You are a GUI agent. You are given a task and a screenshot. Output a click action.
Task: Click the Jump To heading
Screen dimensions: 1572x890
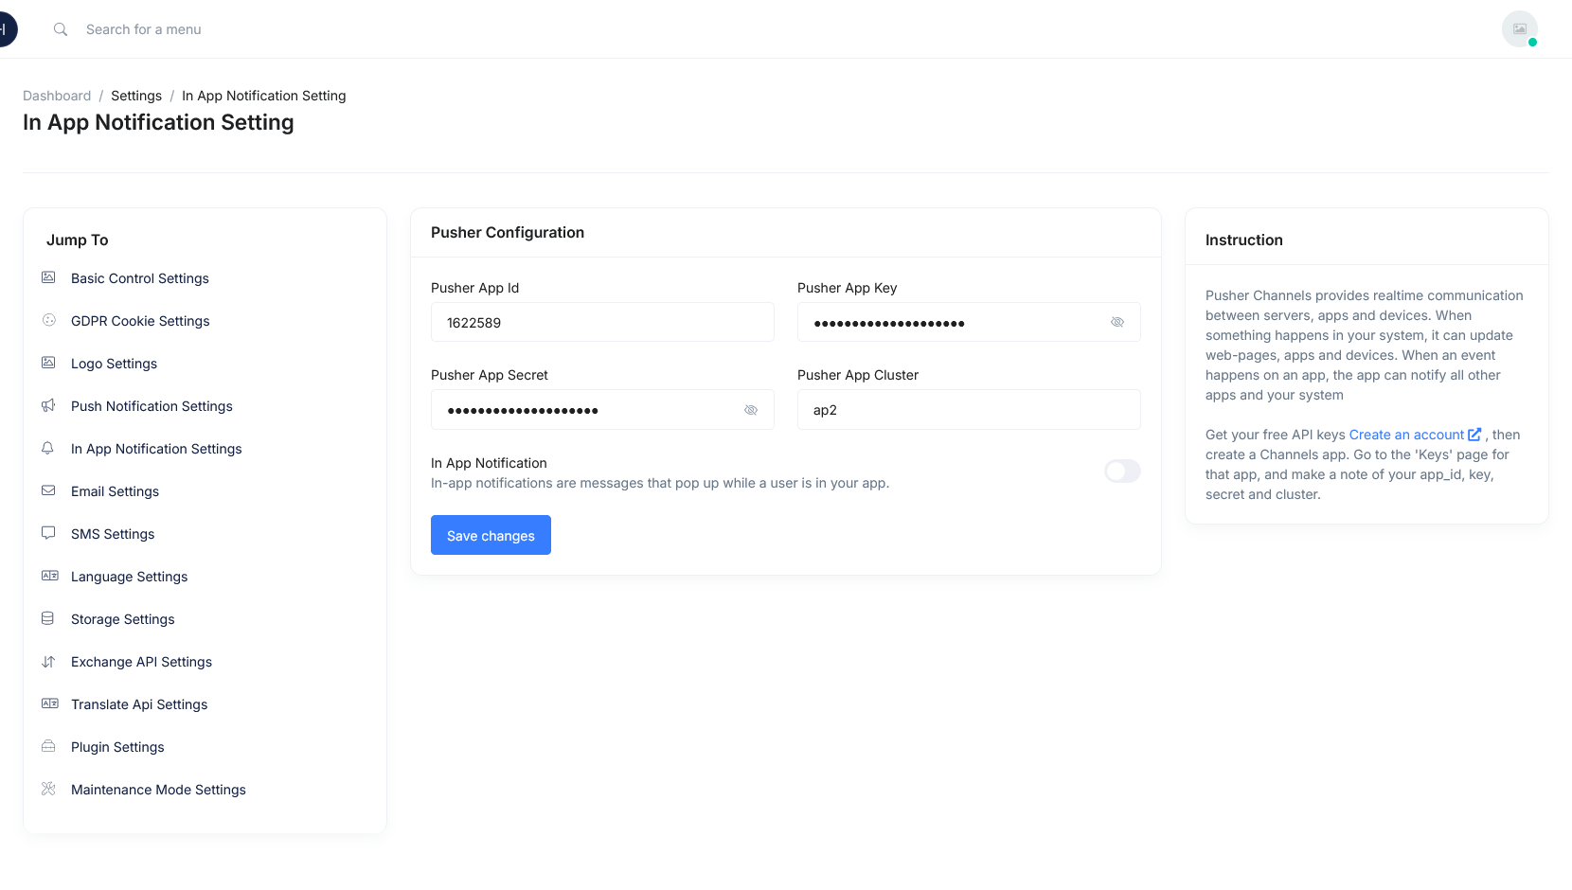(78, 240)
